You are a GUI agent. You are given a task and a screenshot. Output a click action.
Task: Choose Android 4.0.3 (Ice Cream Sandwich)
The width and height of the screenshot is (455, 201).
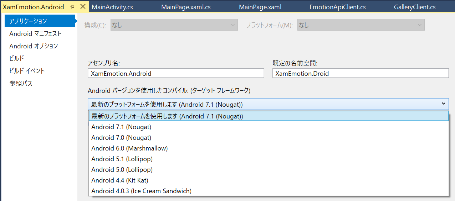coord(268,191)
